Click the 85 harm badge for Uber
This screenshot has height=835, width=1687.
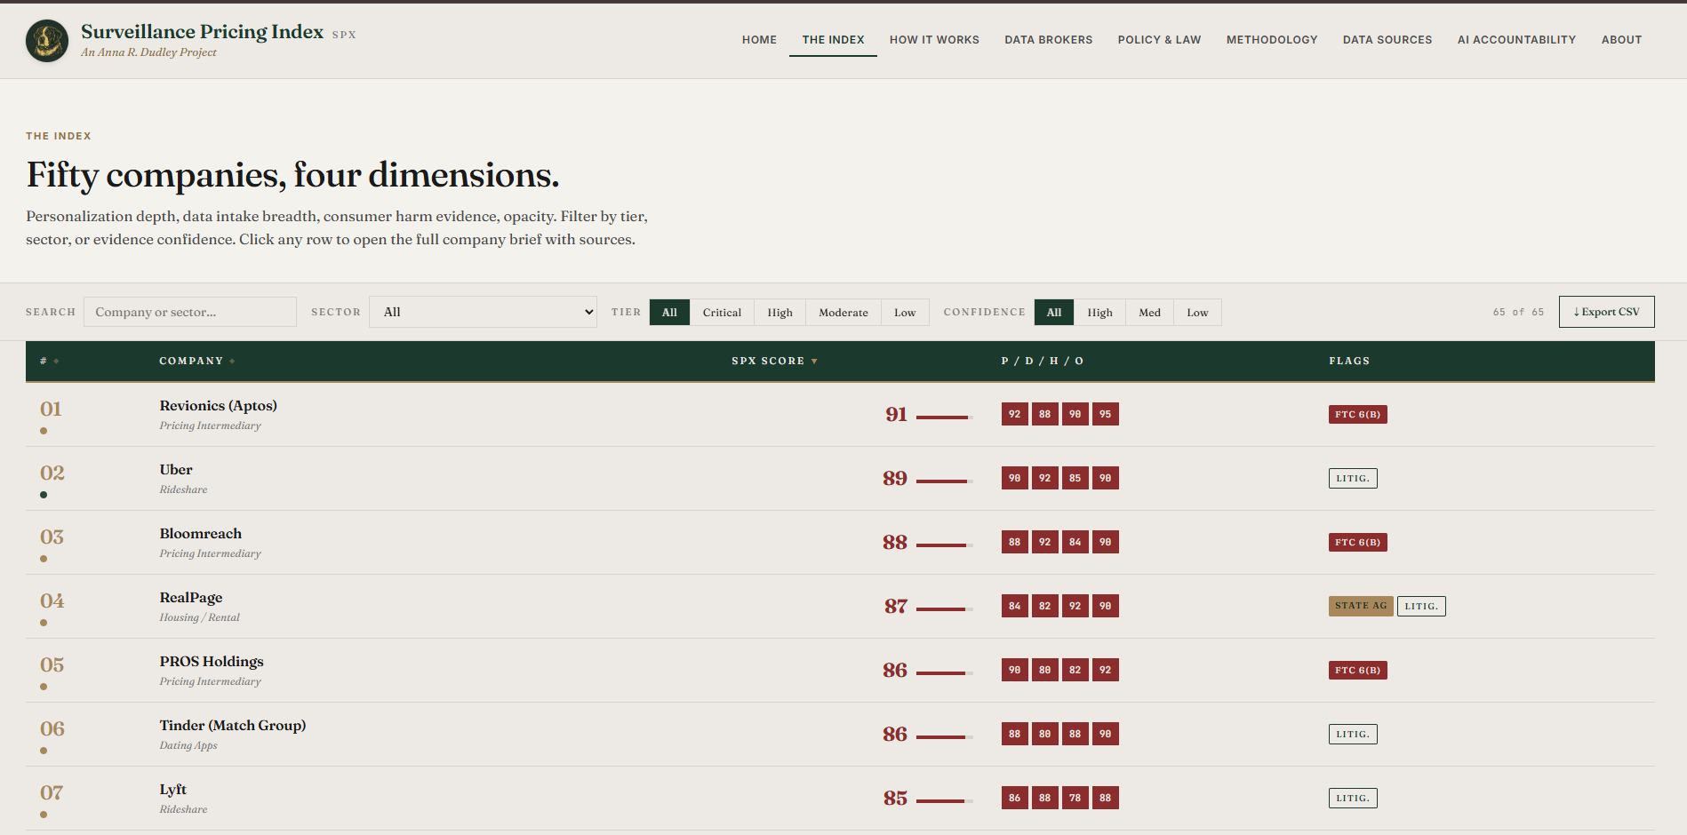(x=1075, y=478)
